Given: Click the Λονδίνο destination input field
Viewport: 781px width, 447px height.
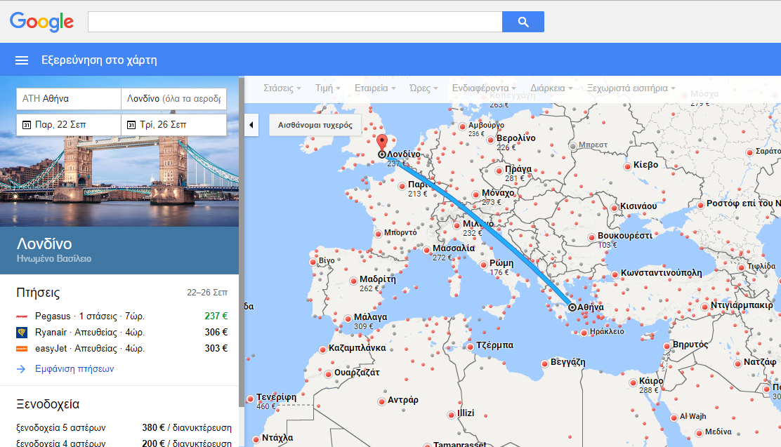Looking at the screenshot, I should 173,98.
